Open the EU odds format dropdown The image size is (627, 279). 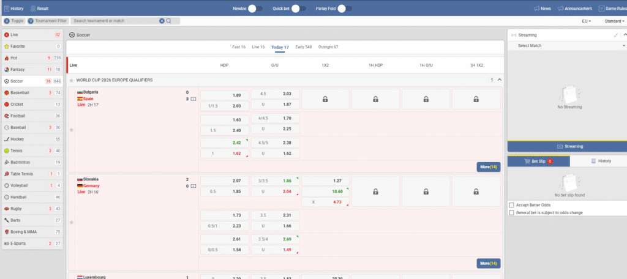[586, 21]
